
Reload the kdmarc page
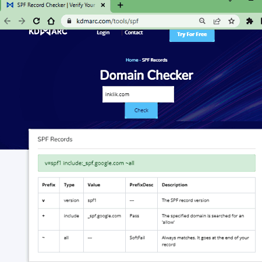(x=36, y=21)
